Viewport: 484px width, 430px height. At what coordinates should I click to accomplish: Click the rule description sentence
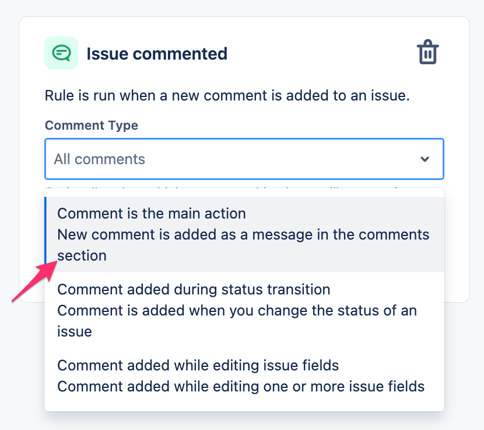[226, 95]
